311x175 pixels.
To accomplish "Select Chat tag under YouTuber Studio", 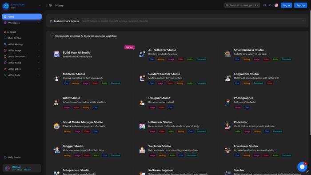I will point(181,155).
